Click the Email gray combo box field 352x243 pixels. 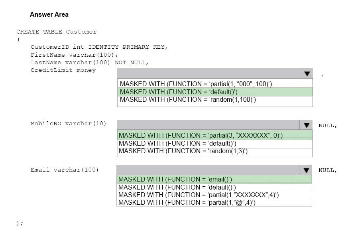click(208, 170)
